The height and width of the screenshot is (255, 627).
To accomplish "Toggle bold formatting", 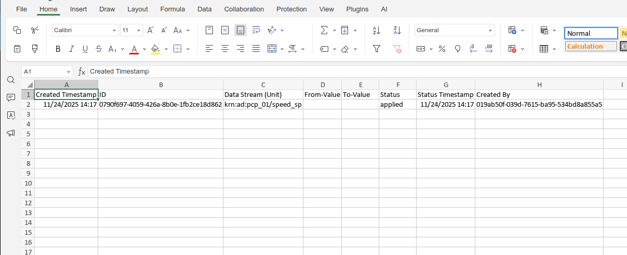I will pos(58,49).
